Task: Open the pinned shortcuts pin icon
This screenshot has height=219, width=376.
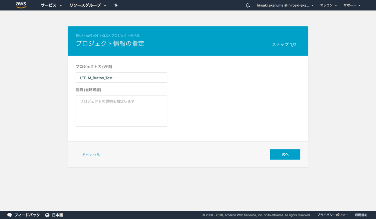Action: (x=116, y=5)
